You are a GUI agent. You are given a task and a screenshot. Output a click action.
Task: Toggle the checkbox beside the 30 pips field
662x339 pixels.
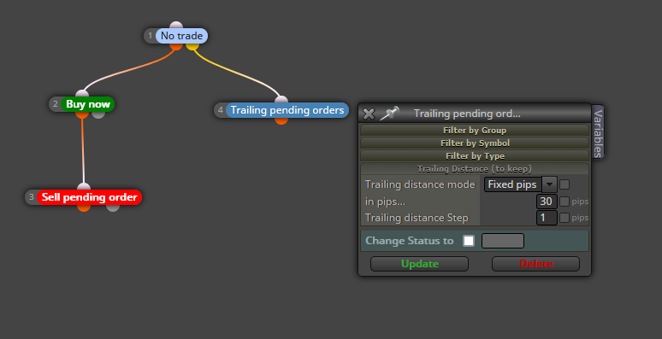pyautogui.click(x=564, y=202)
